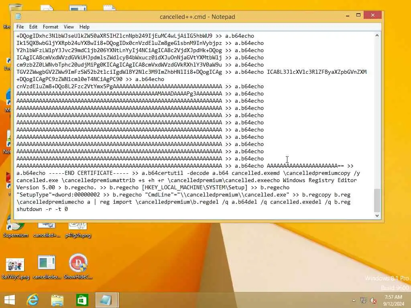Open the Windows Start button
Screen dimensions: 411x308
pos(10,300)
